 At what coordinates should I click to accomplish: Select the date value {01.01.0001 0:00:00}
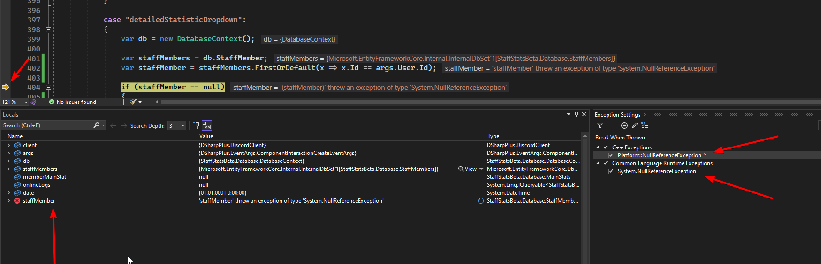pyautogui.click(x=223, y=193)
